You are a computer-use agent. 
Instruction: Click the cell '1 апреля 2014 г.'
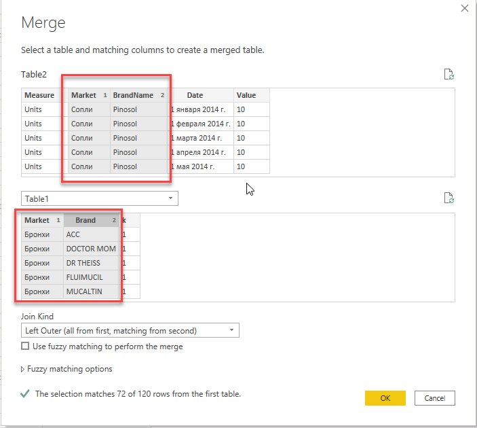[x=201, y=152]
